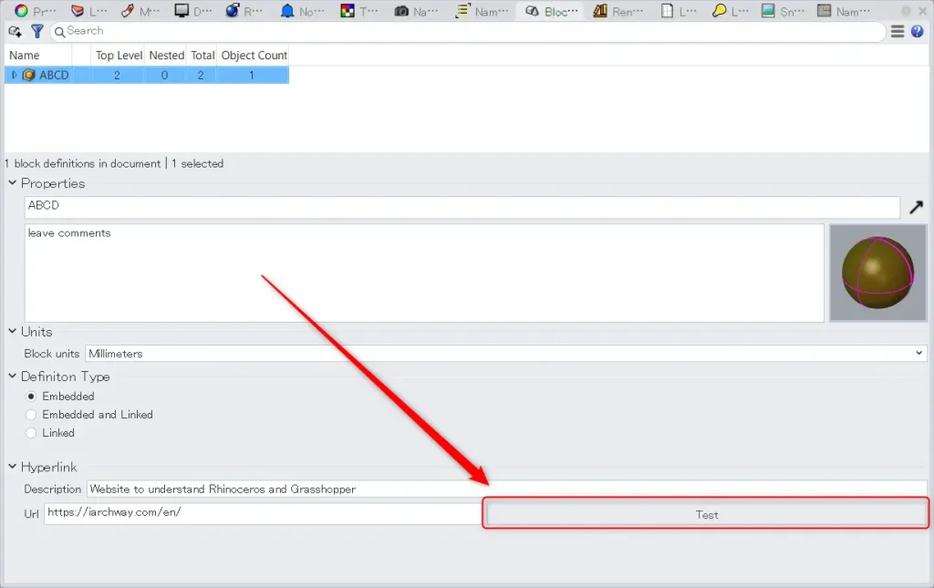Click the arrow icon beside block name
934x588 pixels.
916,208
